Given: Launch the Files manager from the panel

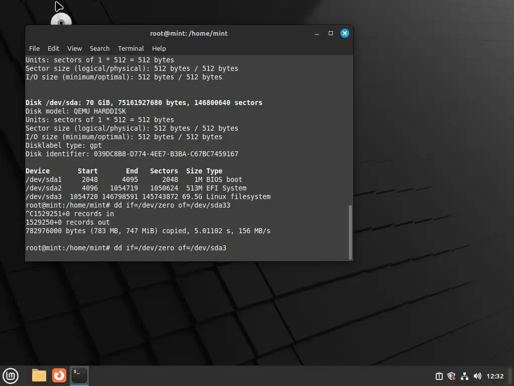Looking at the screenshot, I should (x=39, y=375).
